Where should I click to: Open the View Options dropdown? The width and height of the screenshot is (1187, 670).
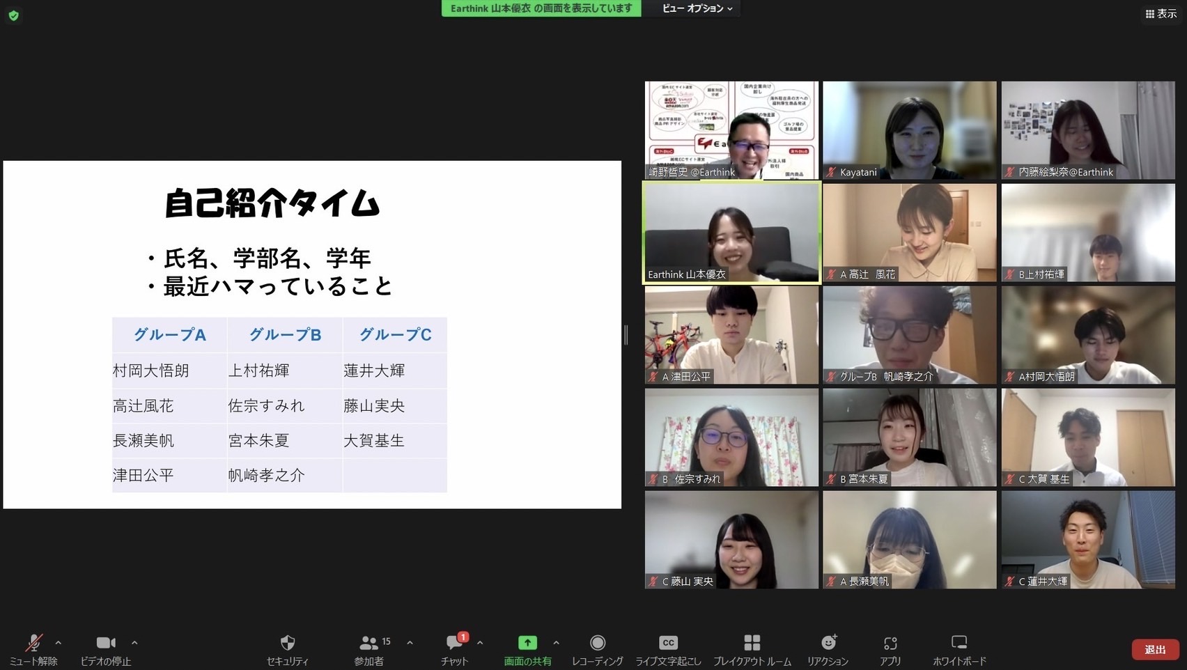click(x=697, y=8)
